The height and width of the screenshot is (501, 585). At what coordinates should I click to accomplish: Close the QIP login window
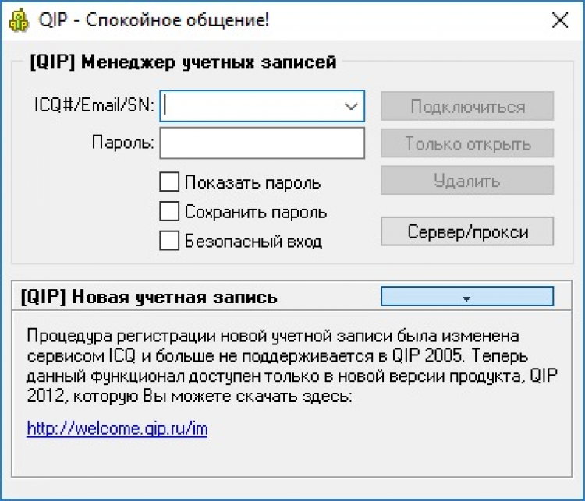pyautogui.click(x=560, y=21)
